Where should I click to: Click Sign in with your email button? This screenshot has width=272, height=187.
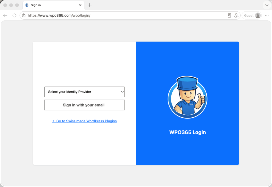pyautogui.click(x=84, y=105)
